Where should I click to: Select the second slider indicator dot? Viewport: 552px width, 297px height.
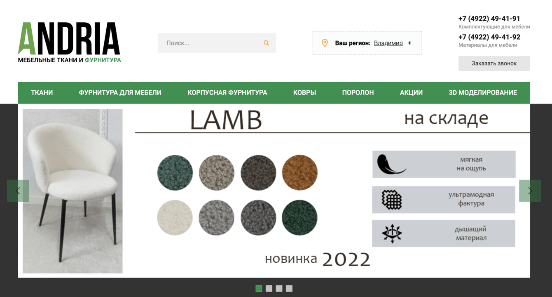tap(269, 288)
